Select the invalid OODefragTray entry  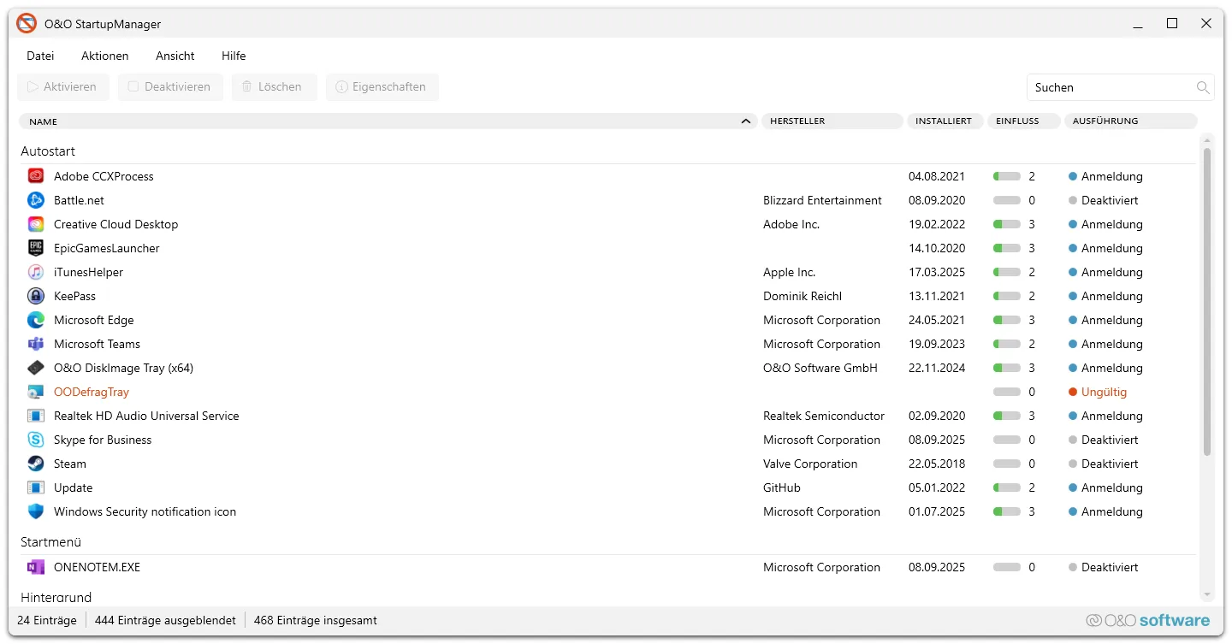pos(92,392)
